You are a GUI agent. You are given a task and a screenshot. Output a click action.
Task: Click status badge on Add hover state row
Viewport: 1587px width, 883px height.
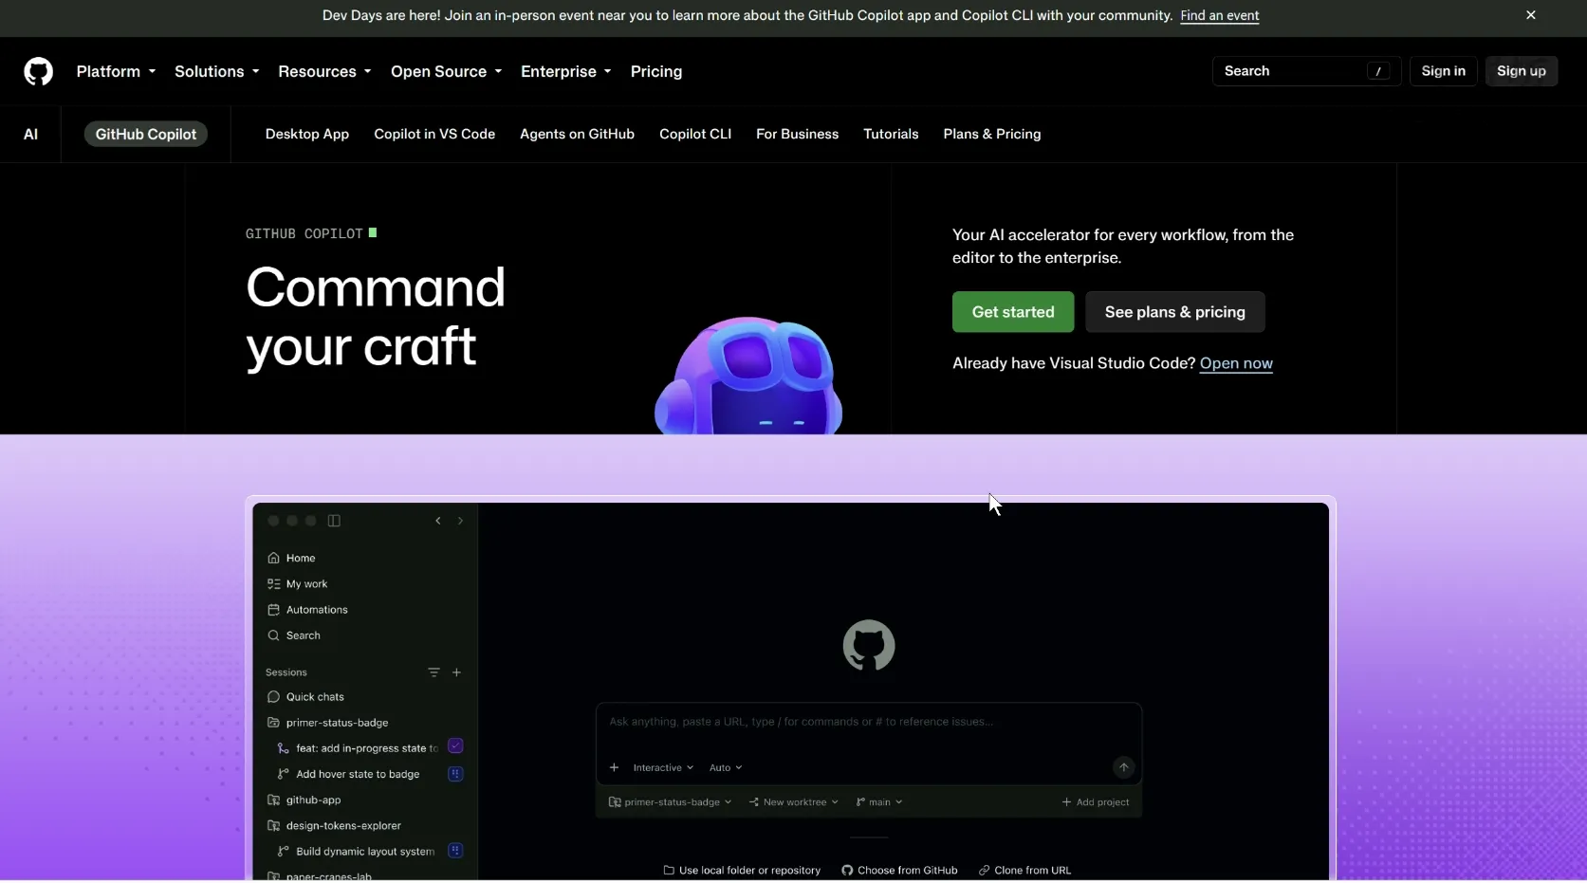pos(455,774)
